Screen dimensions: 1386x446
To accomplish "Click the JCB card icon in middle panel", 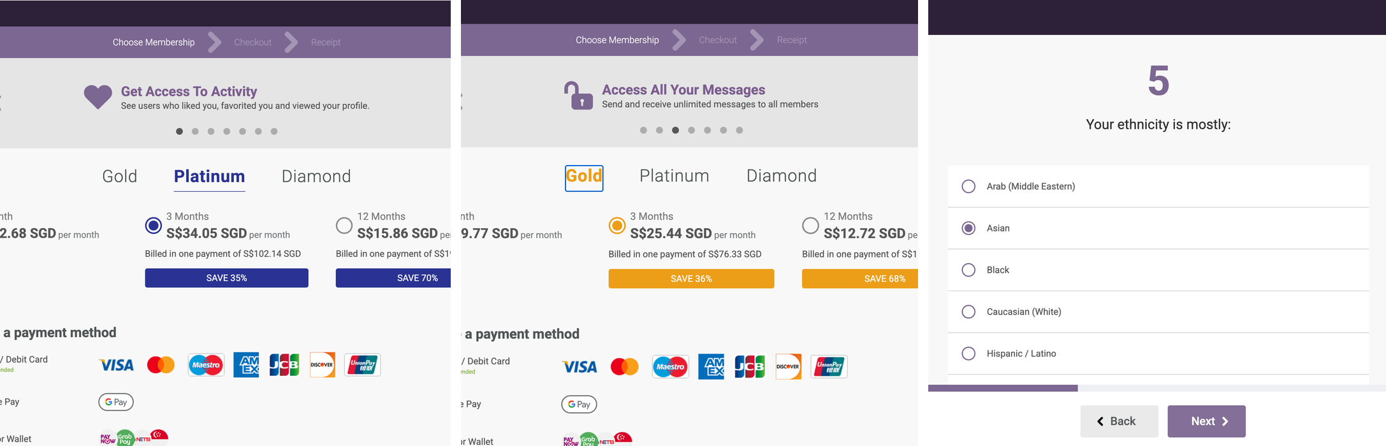I will pos(749,366).
